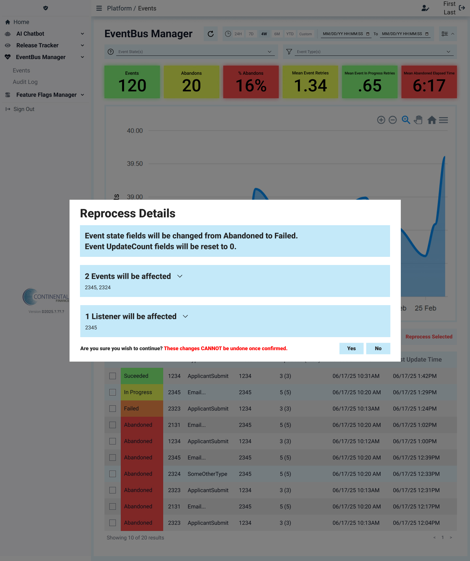Click the chart zoom-in plus icon
The image size is (470, 561).
(x=381, y=120)
